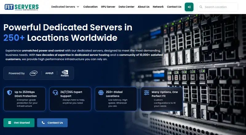Click the Powered by label
The image size is (246, 135).
coord(17,73)
